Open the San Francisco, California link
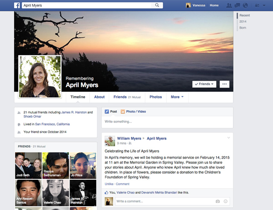The width and height of the screenshot is (273, 210). click(53, 124)
